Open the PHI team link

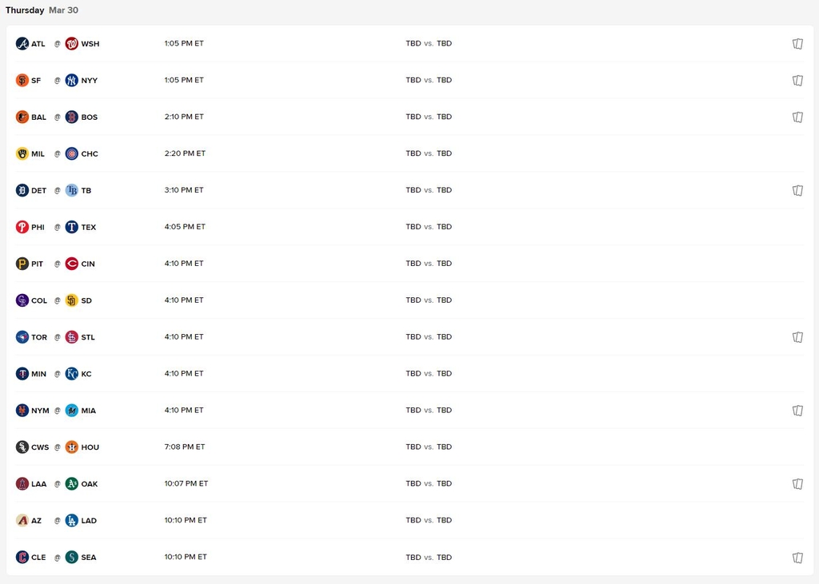[38, 227]
